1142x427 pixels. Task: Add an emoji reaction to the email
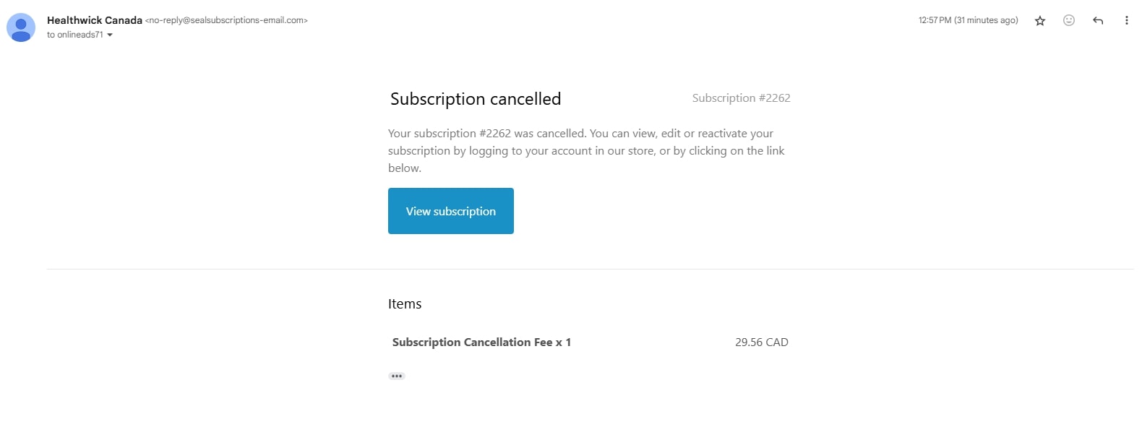1069,20
